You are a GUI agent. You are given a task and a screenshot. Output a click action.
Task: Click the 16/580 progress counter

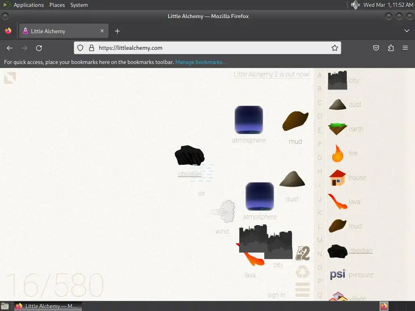55,285
